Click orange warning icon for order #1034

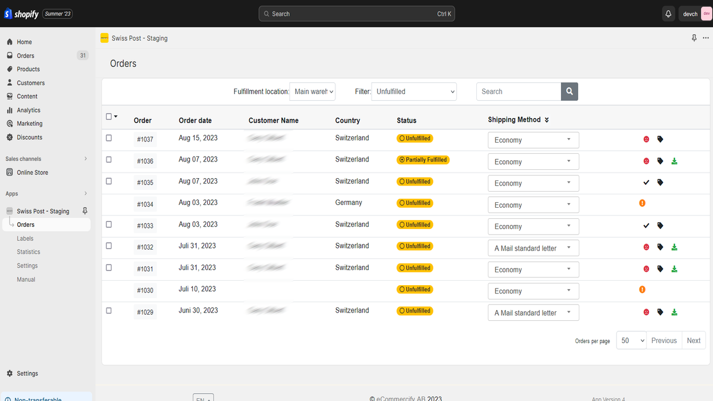click(642, 203)
